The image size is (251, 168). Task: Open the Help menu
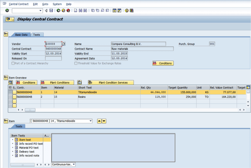[x=69, y=4]
